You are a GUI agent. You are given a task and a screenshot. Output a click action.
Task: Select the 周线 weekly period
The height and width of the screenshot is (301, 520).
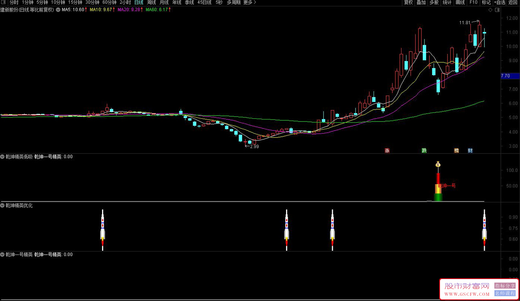click(x=152, y=2)
